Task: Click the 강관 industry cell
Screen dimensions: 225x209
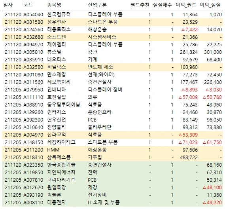Action: pyautogui.click(x=93, y=52)
